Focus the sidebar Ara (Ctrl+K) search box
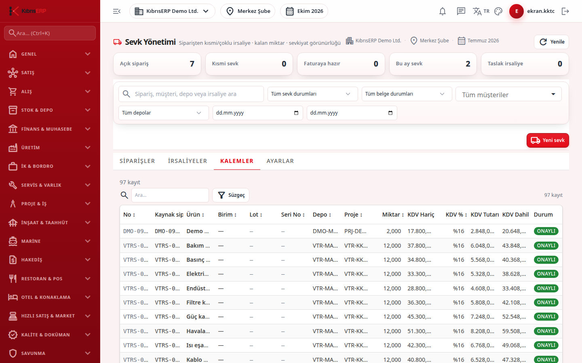 coord(50,33)
